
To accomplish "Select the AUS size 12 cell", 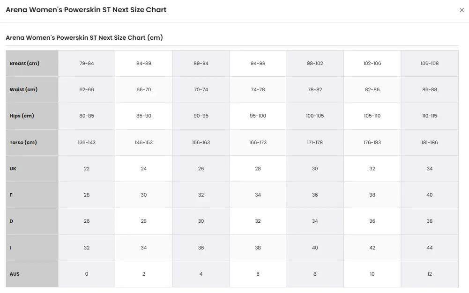I will 430,274.
